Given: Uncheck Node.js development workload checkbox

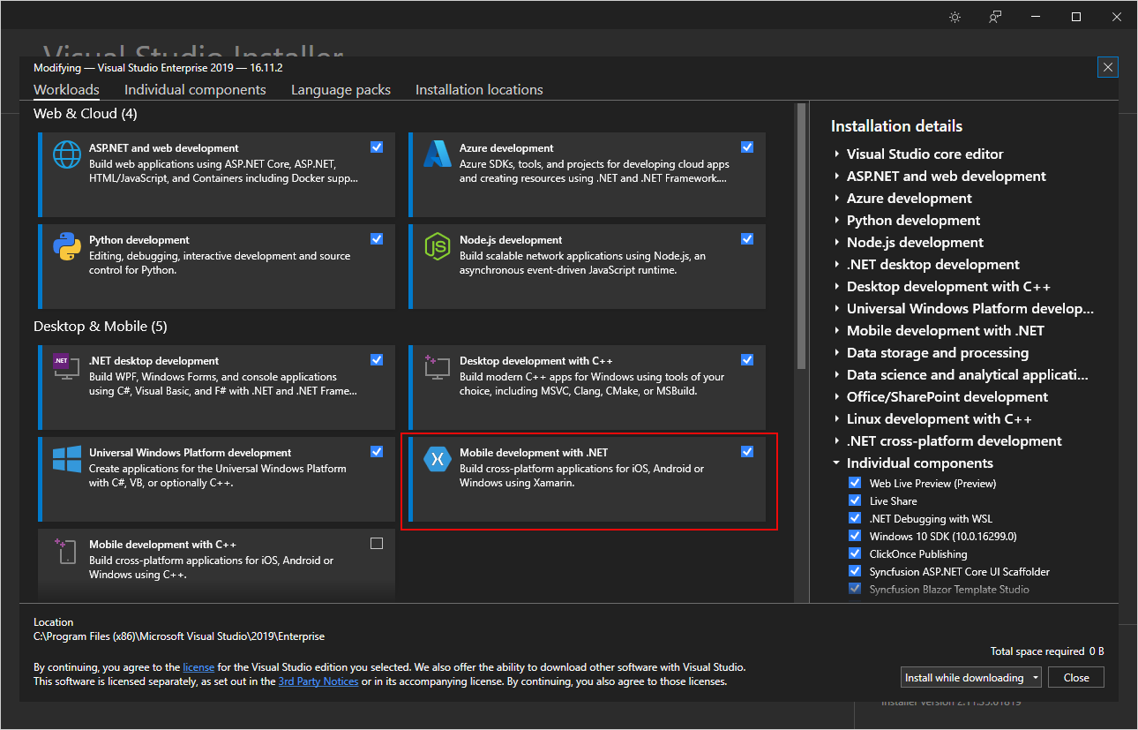Looking at the screenshot, I should point(747,238).
